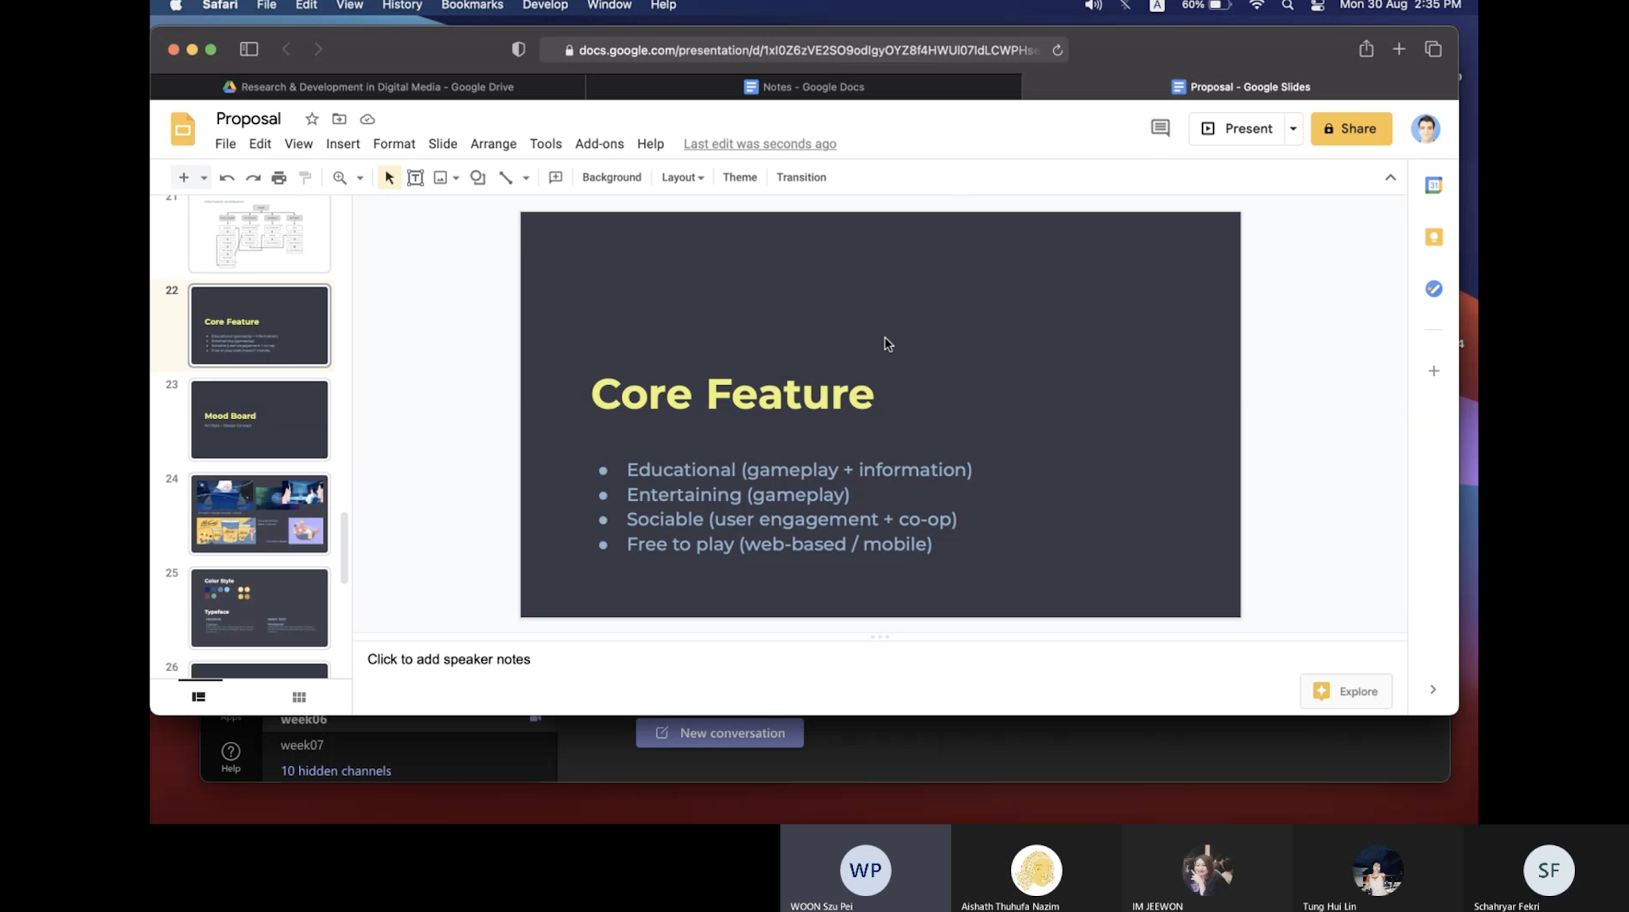Open the Arrange menu
The height and width of the screenshot is (912, 1629).
point(493,144)
